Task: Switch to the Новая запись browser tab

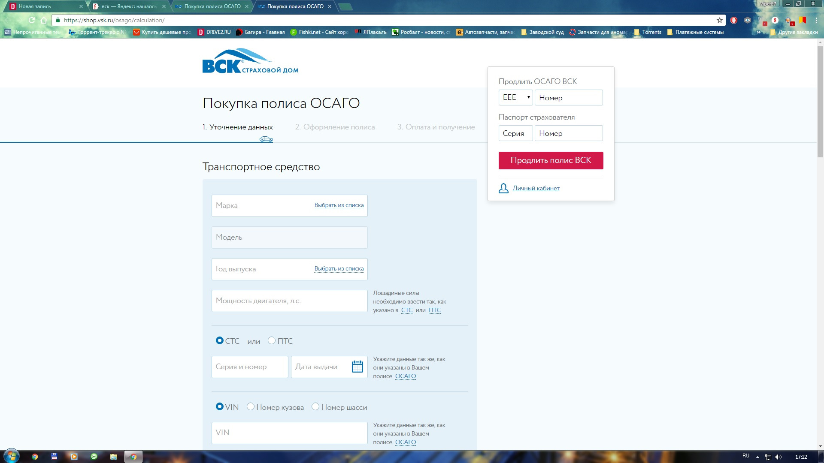Action: pyautogui.click(x=43, y=6)
